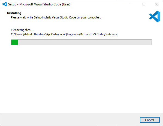163x126 pixels.
Task: Click the 'Extracting files...' status text
Action: [x=22, y=30]
